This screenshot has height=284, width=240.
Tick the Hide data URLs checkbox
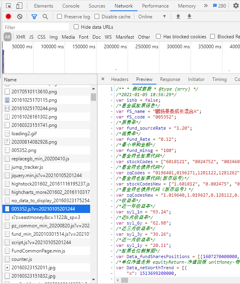click(x=76, y=27)
